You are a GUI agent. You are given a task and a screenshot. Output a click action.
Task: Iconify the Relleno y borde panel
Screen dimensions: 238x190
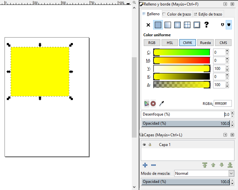click(225, 4)
